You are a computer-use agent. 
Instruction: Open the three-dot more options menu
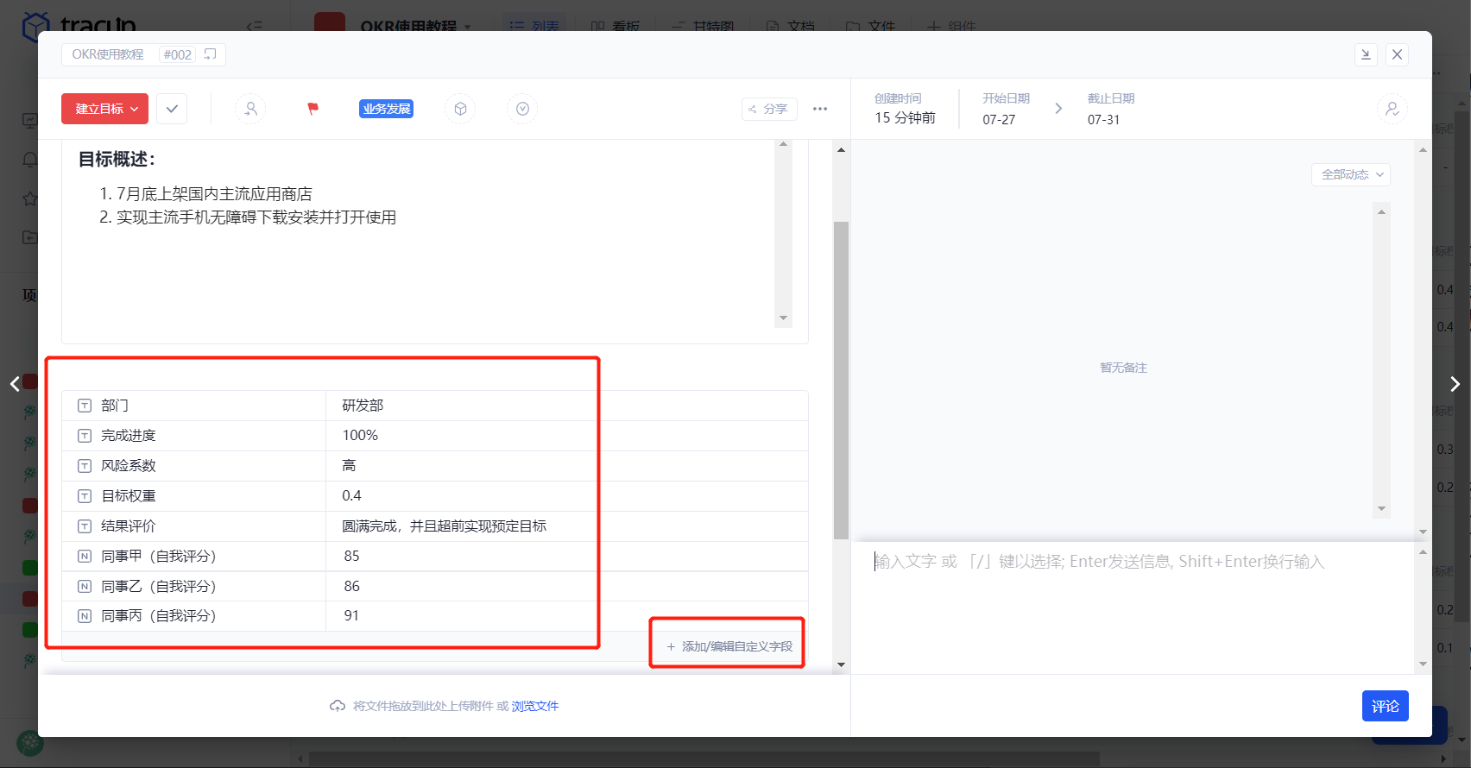click(x=820, y=109)
